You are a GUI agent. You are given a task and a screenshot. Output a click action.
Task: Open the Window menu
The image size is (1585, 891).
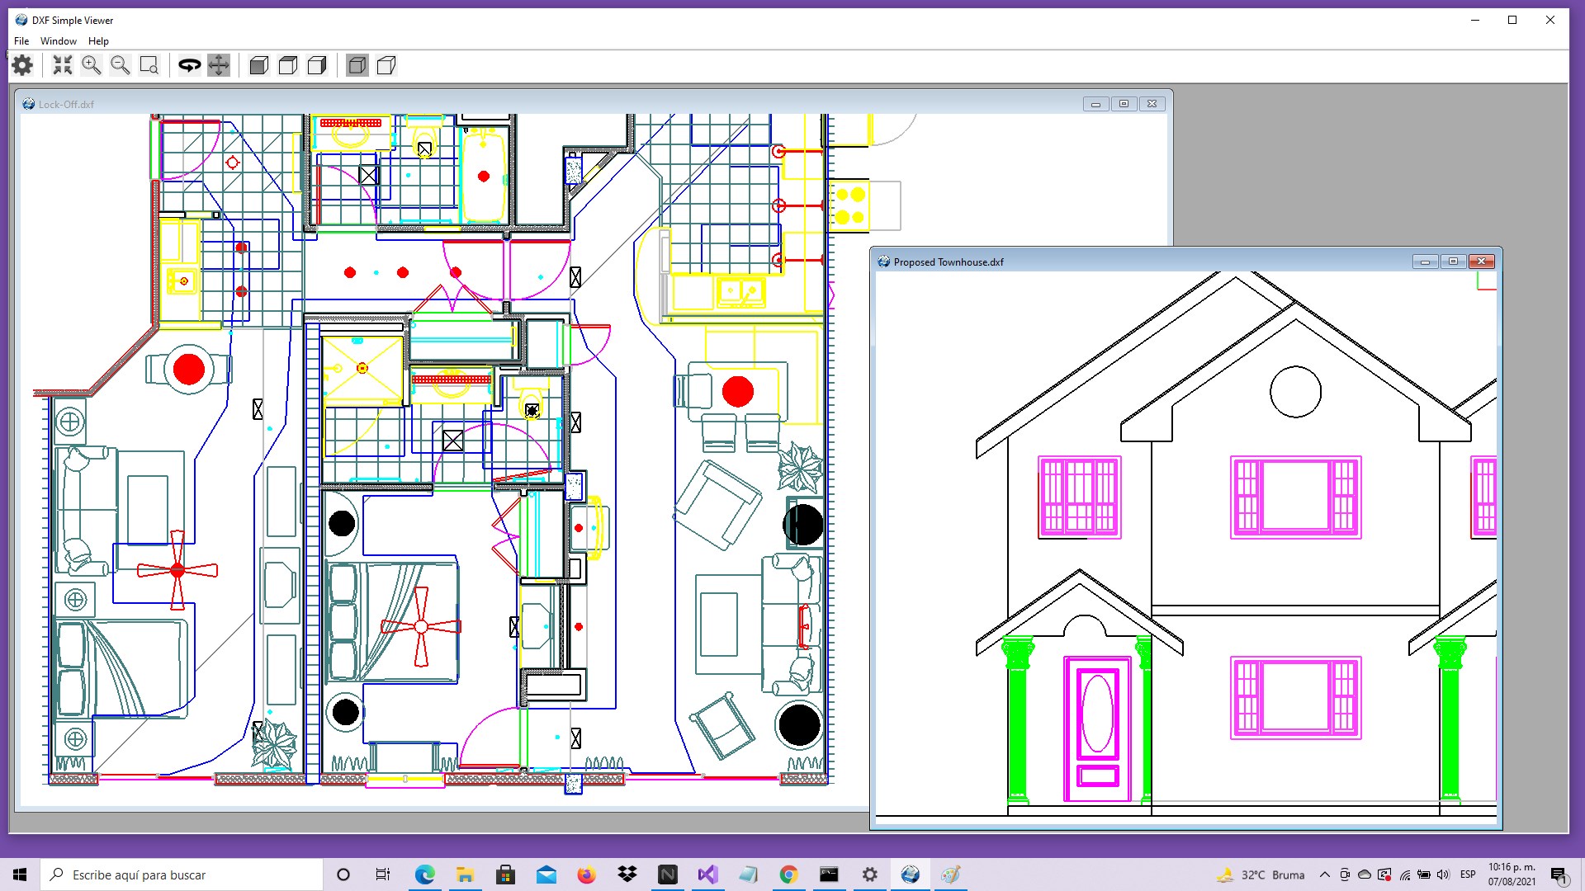[58, 40]
